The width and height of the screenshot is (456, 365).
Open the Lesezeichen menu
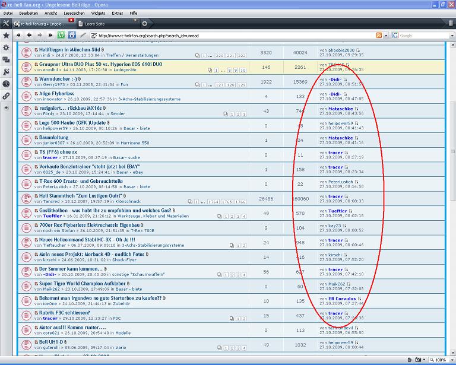[x=74, y=12]
